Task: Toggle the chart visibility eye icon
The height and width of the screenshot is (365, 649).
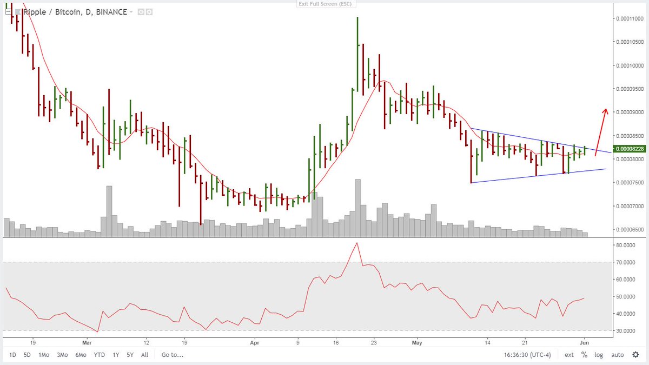Action: tap(141, 11)
